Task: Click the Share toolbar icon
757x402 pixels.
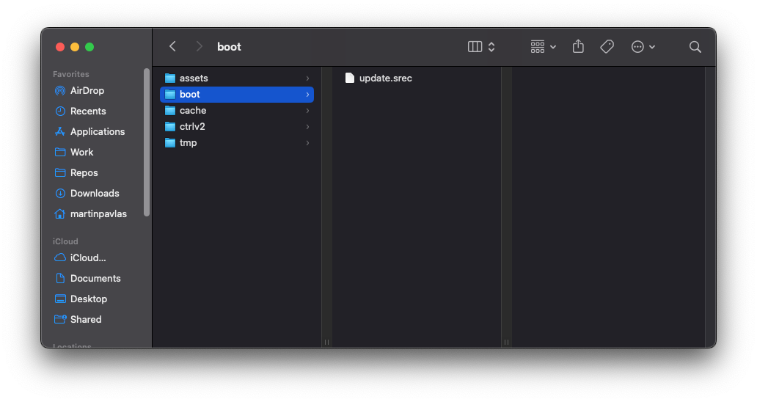Action: click(x=578, y=46)
